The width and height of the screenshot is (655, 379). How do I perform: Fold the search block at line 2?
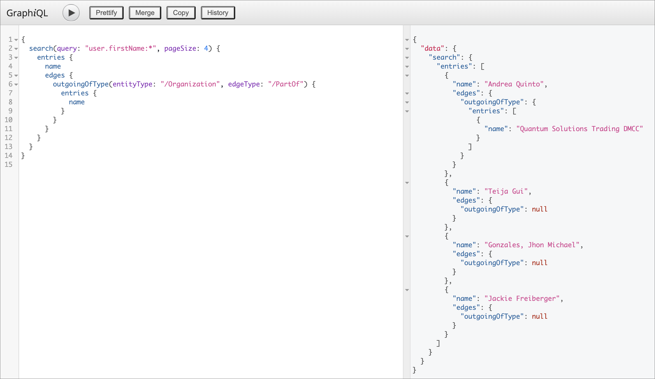point(16,49)
